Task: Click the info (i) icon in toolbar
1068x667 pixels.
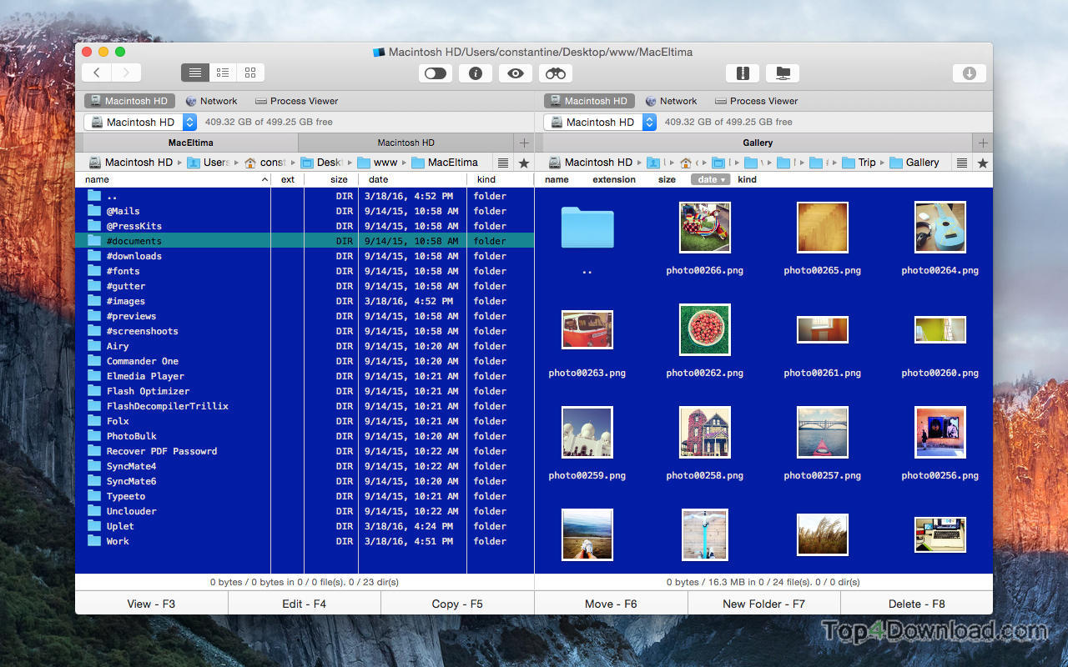Action: tap(475, 73)
